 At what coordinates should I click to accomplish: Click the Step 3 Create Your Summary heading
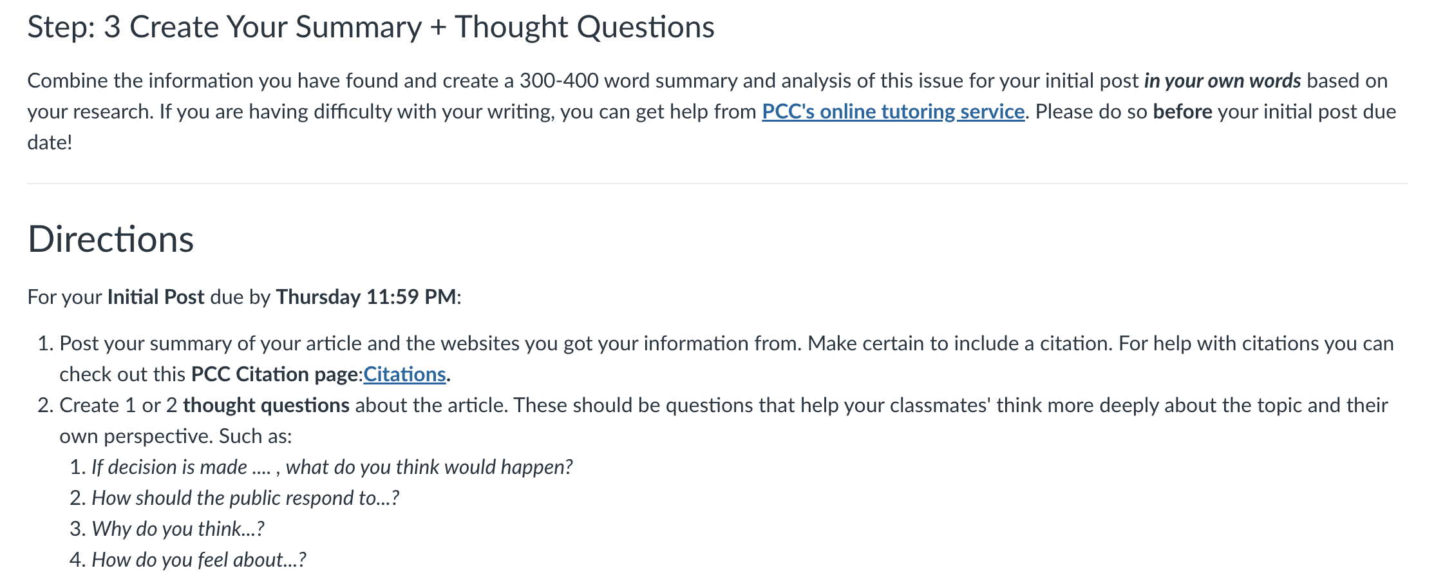(371, 28)
